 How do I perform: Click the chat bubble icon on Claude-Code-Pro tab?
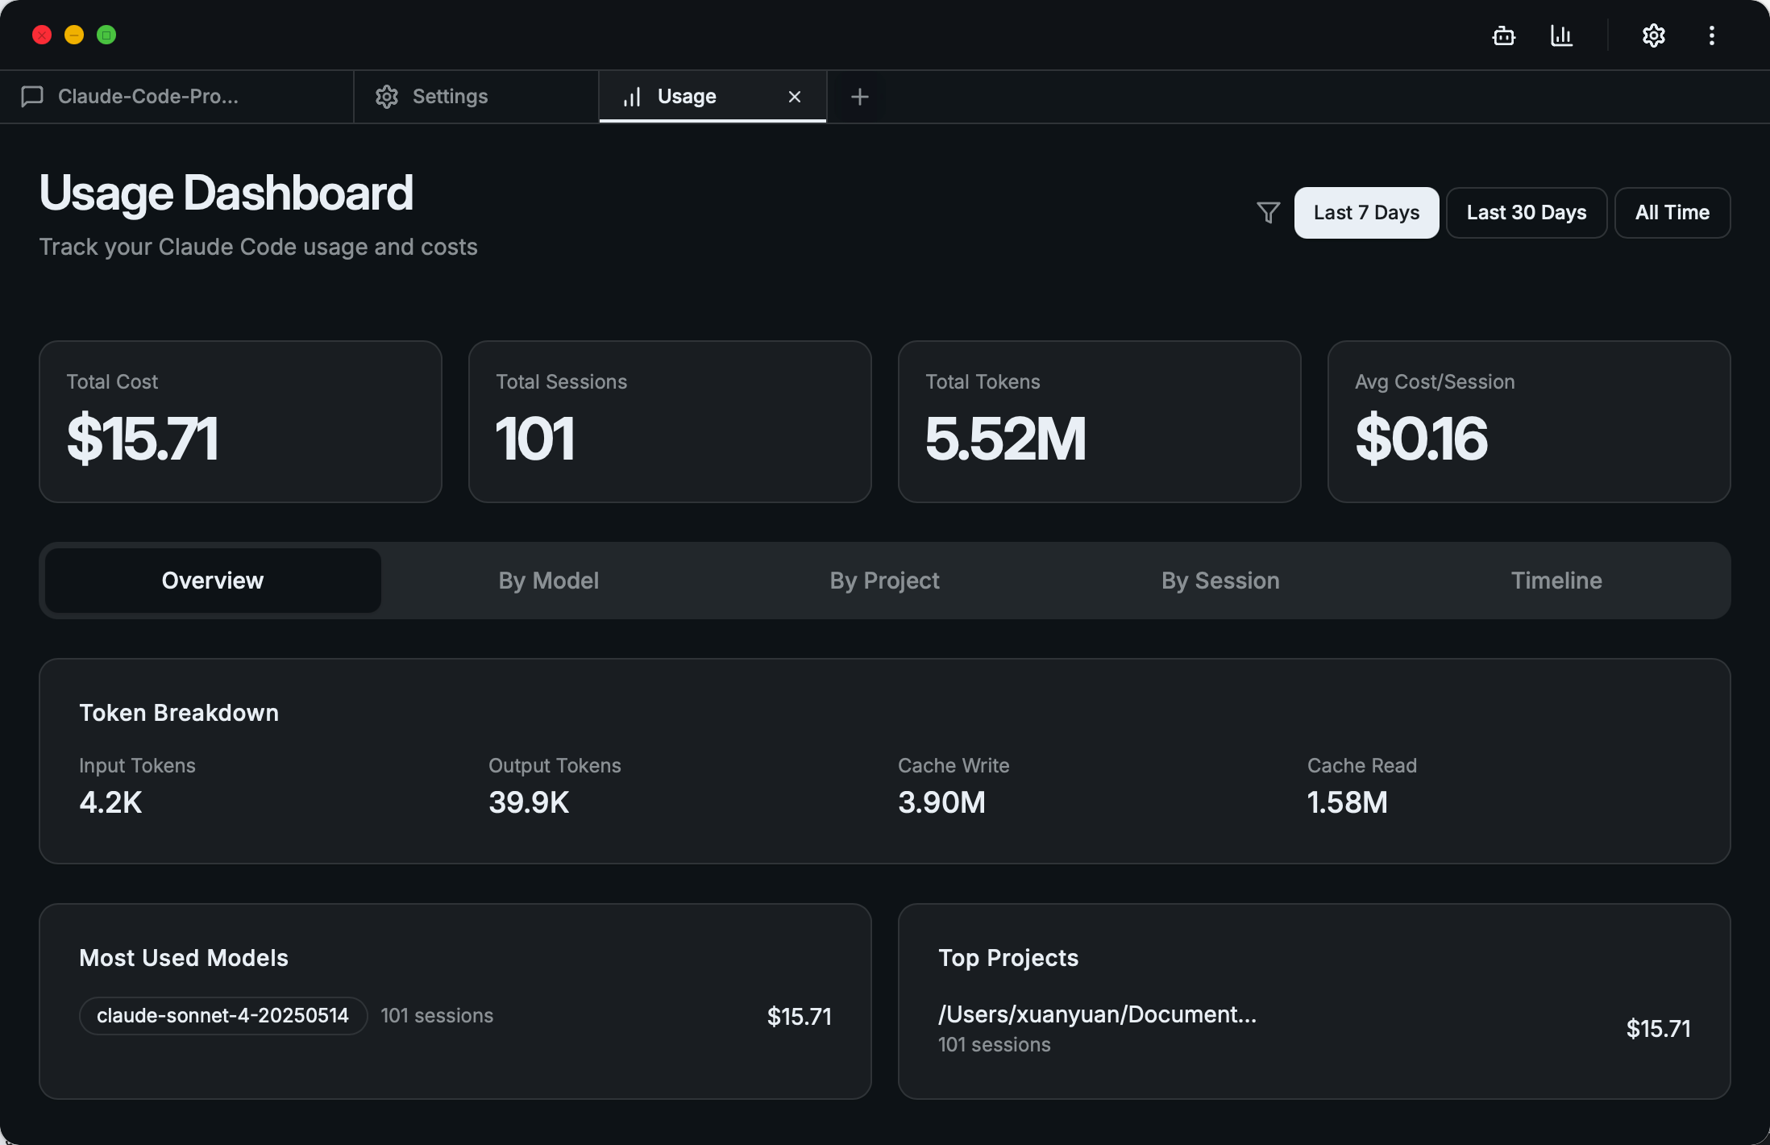point(32,97)
